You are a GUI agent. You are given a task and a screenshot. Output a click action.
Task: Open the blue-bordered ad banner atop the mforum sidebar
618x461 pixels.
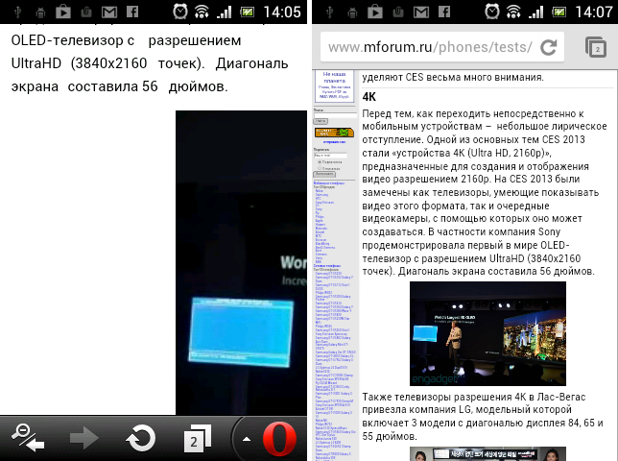coord(334,86)
